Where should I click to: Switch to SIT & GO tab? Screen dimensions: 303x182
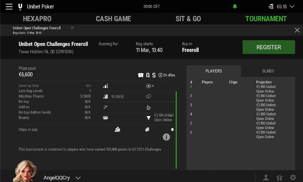pyautogui.click(x=188, y=19)
